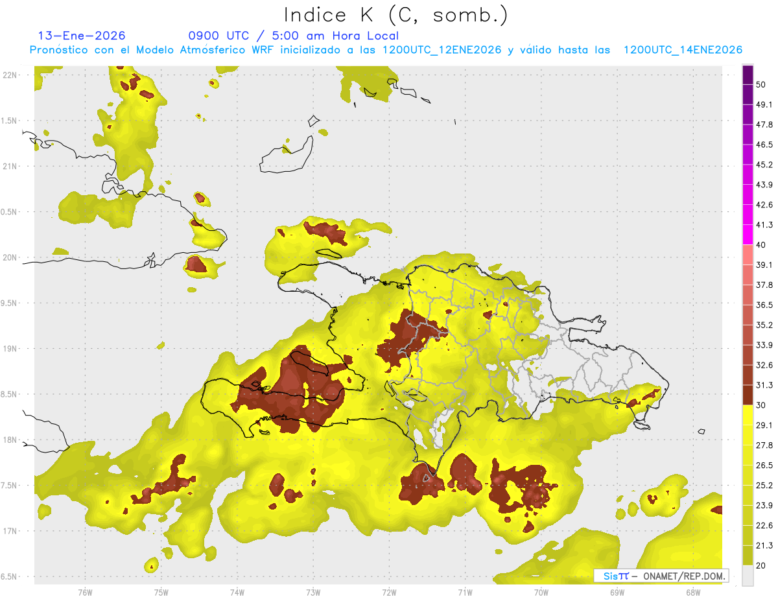Image resolution: width=778 pixels, height=601 pixels.
Task: Click the colorbar value '39.1'
Action: [x=764, y=265]
